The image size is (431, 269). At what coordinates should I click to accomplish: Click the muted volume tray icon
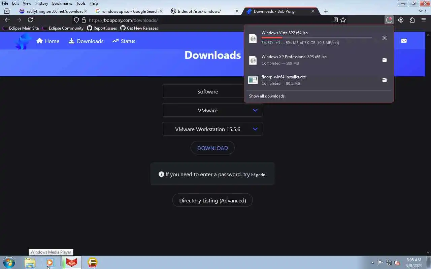pos(397,263)
